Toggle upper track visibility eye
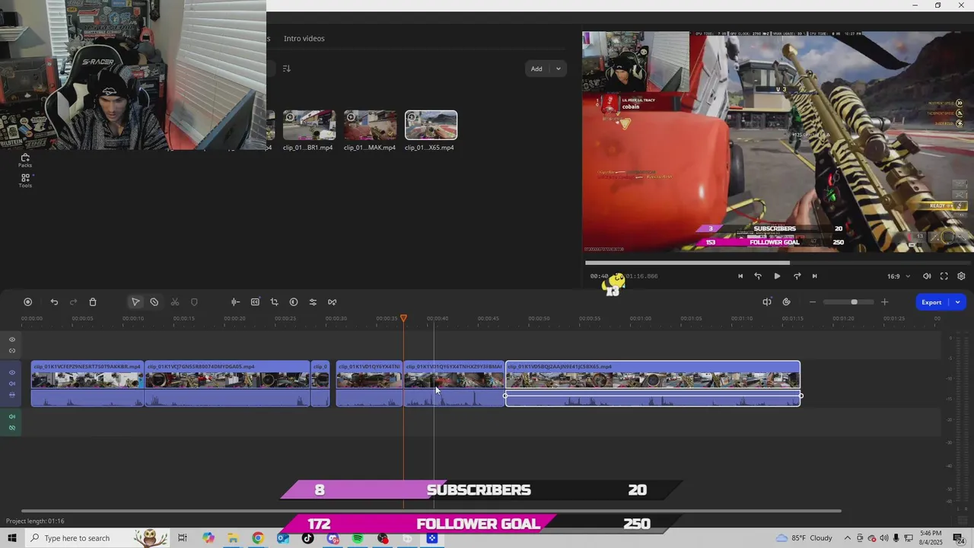Viewport: 974px width, 548px height. (x=12, y=339)
